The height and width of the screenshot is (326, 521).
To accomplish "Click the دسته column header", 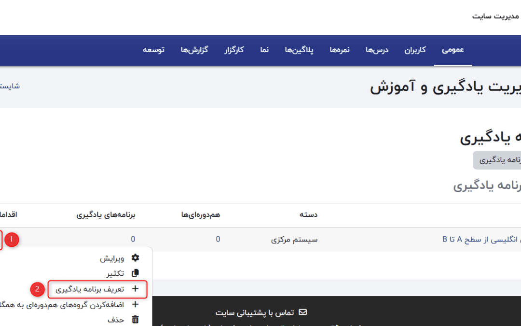I will tap(309, 214).
